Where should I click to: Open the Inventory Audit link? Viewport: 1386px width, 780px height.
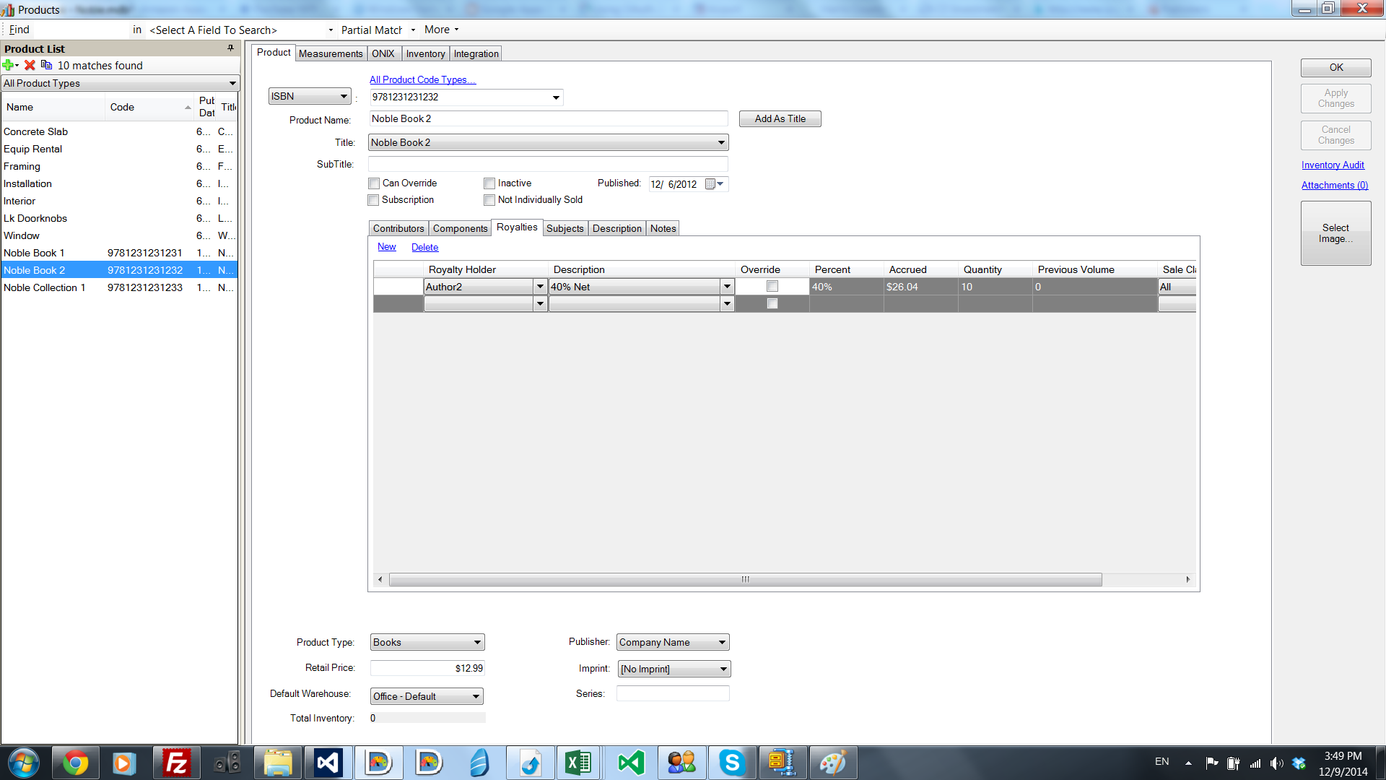1333,165
